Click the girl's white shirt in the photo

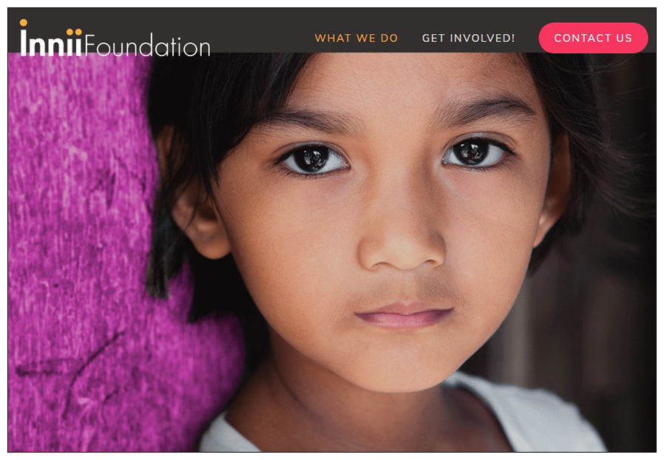tap(529, 419)
